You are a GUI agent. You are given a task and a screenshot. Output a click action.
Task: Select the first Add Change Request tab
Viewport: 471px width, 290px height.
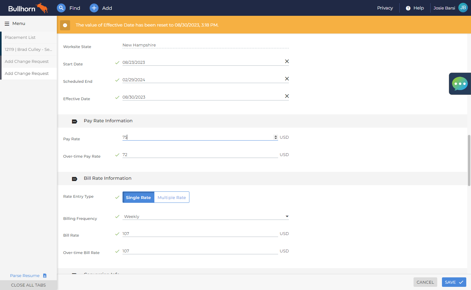[x=28, y=61]
